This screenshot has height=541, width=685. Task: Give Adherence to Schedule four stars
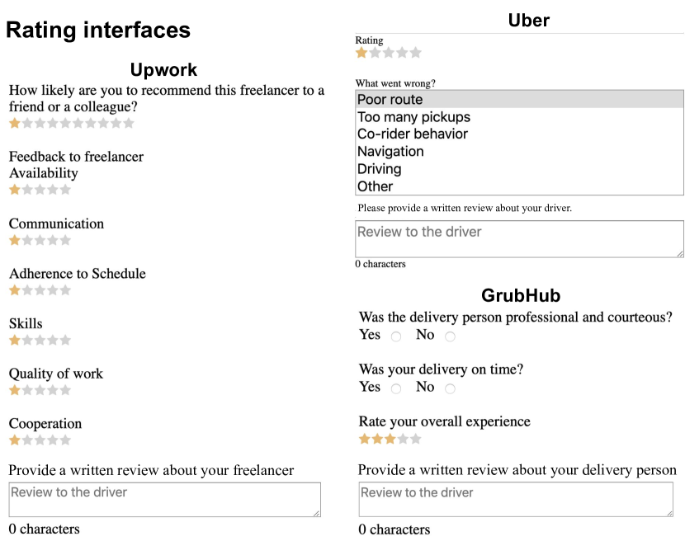53,290
